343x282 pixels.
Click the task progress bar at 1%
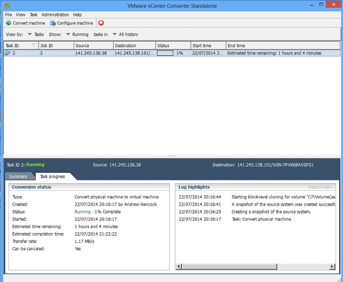coord(165,53)
